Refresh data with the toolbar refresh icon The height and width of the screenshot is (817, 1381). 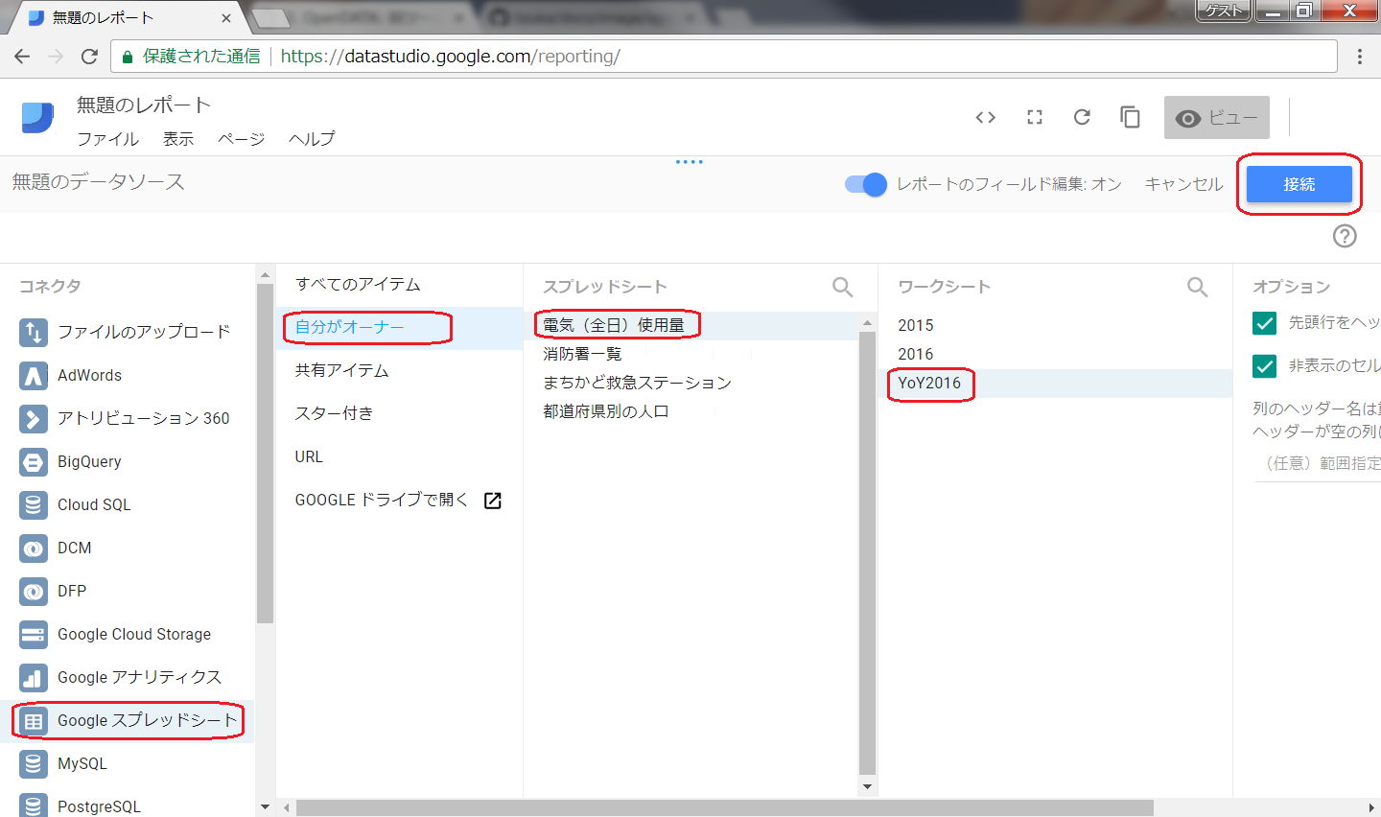click(x=1082, y=117)
